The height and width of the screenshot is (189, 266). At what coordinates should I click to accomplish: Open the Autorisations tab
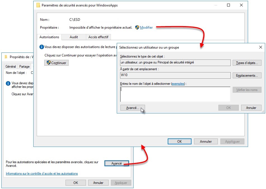pos(49,37)
